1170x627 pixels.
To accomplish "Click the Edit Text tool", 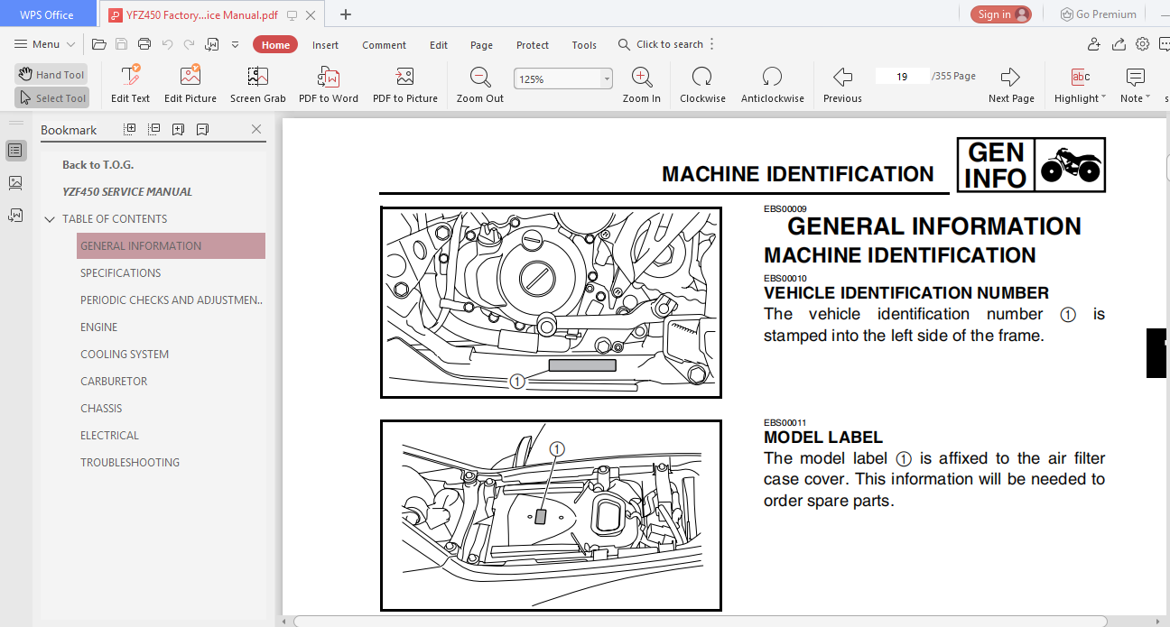I will pyautogui.click(x=131, y=85).
